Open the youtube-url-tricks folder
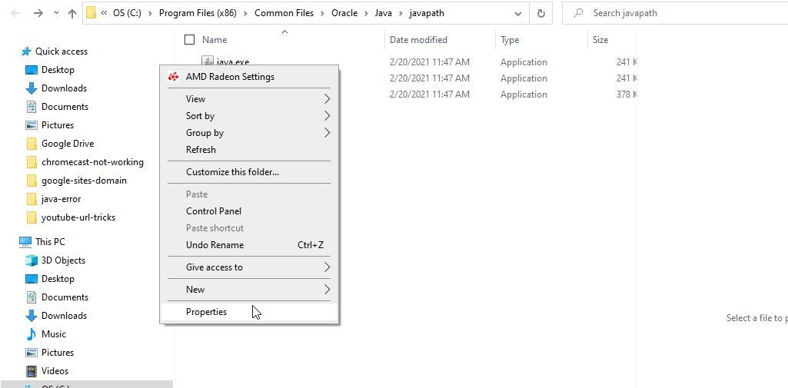 coord(78,217)
